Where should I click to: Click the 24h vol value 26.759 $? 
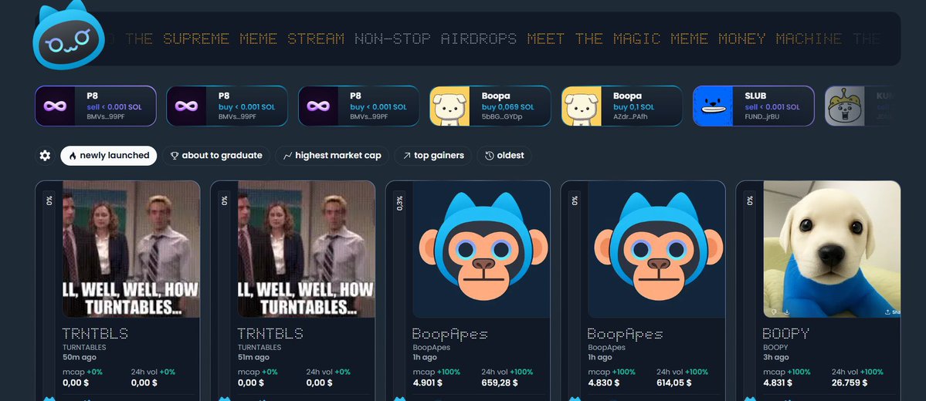tap(850, 382)
